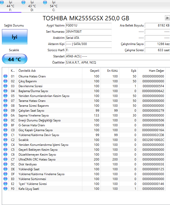
Task: Click status icon for Çalışılan Saat Sayısı
Action: (5, 111)
